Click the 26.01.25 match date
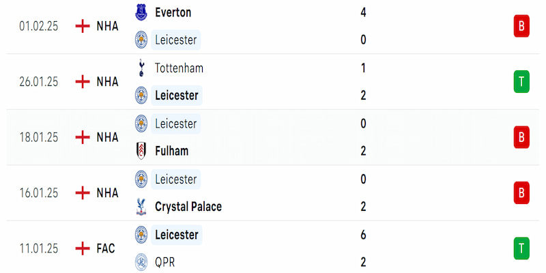Screen dimensions: 546x273 click(x=38, y=82)
